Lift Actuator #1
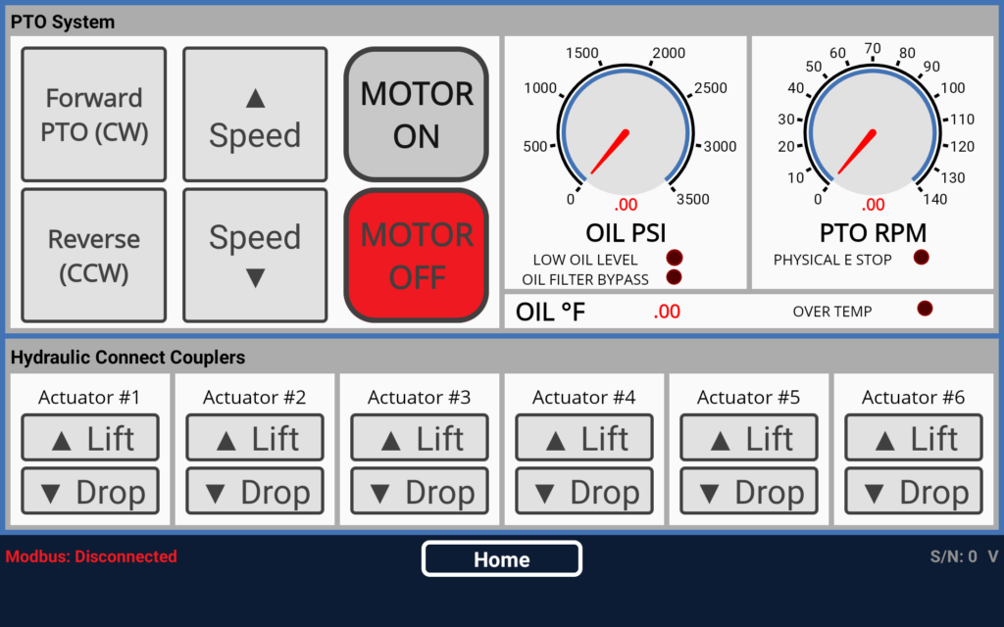The image size is (1004, 627). click(x=90, y=437)
